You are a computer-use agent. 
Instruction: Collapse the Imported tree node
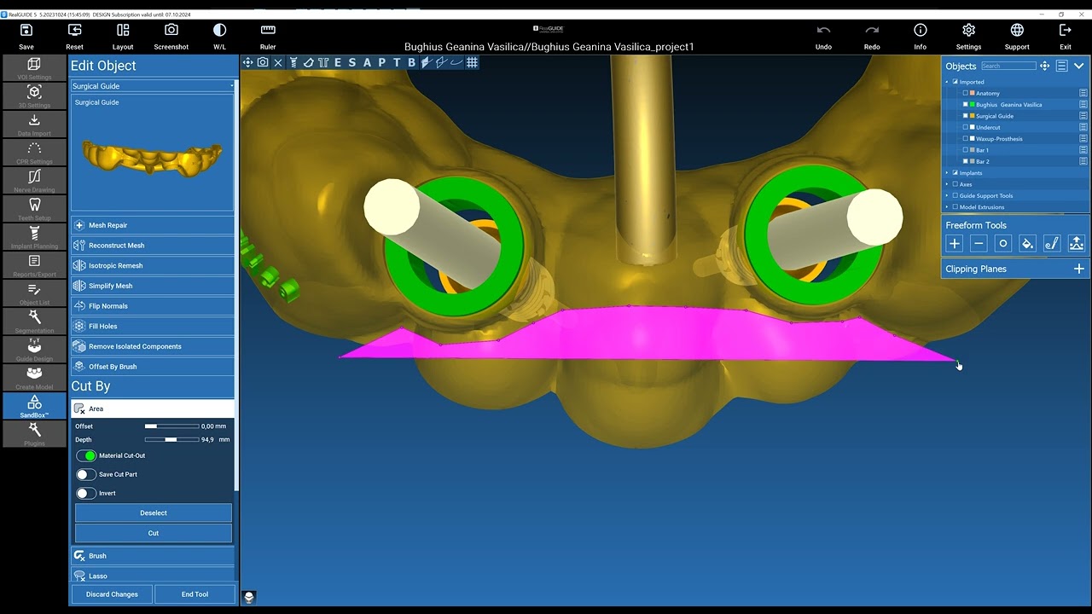[947, 82]
